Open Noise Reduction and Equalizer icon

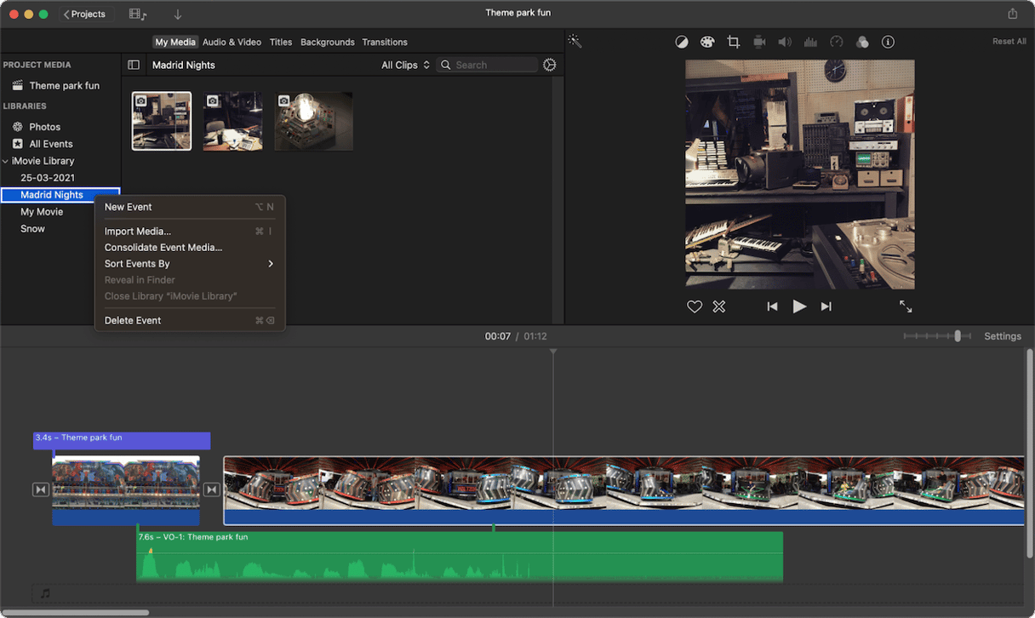coord(810,42)
